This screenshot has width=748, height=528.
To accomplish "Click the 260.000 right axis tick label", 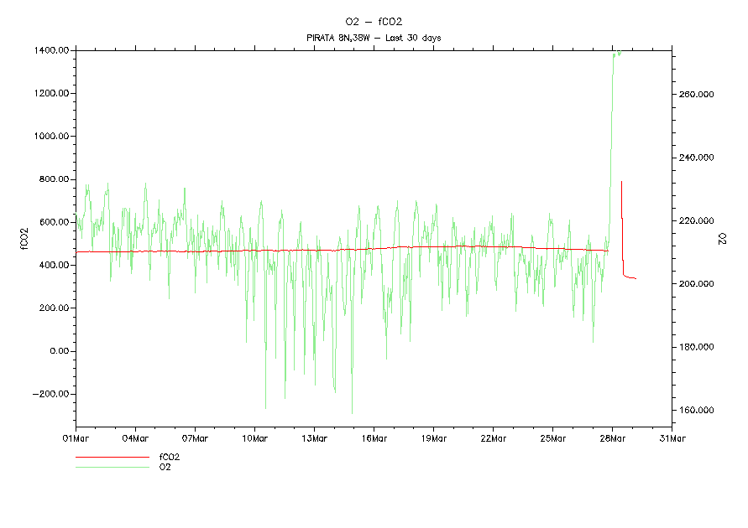I will click(x=697, y=95).
